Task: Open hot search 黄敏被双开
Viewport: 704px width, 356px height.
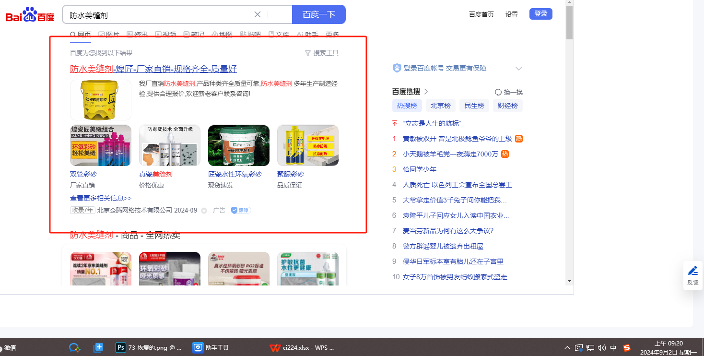Action: 458,139
